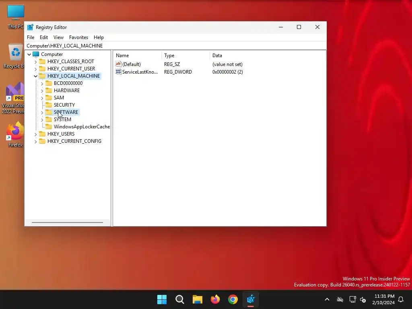Expand the SYSTEM key chevron
The image size is (412, 309).
[42, 119]
